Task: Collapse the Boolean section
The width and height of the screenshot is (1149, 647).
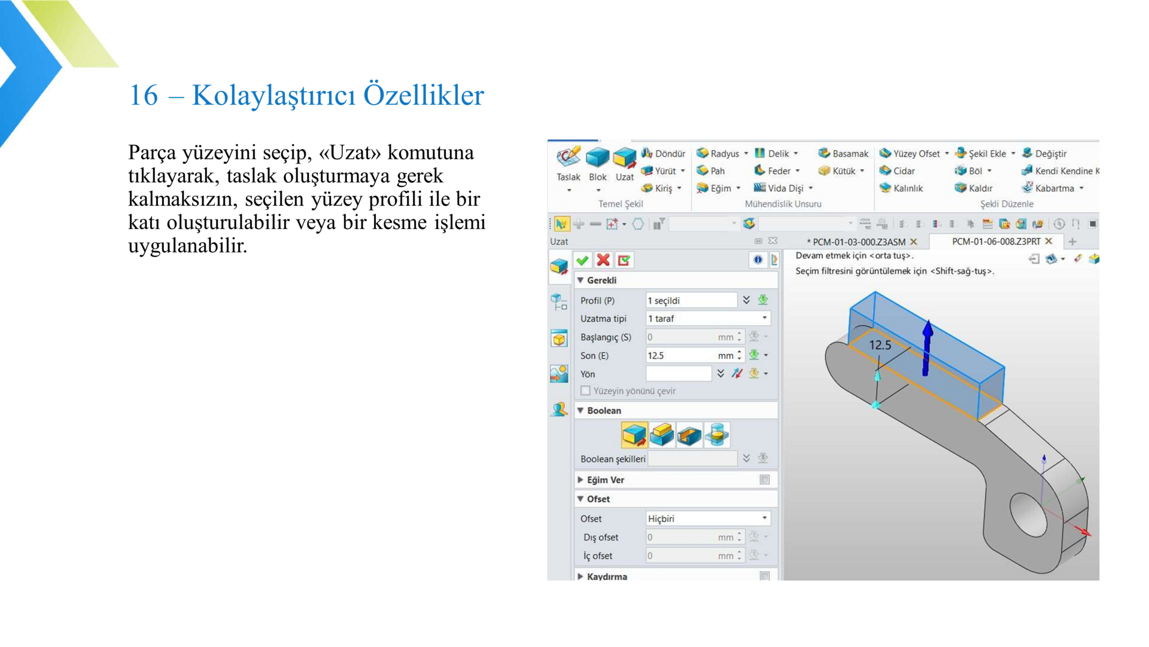Action: click(580, 411)
